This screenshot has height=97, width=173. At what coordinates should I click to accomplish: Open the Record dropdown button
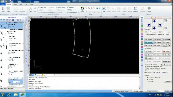tap(167, 39)
